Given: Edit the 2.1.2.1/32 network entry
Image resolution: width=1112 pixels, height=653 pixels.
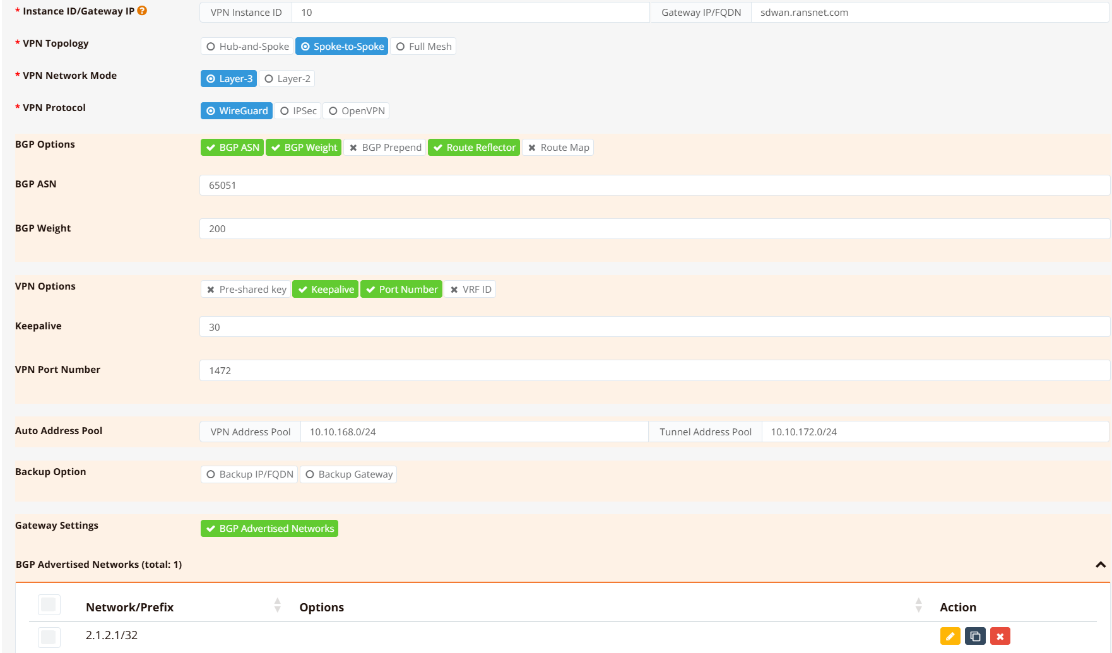Looking at the screenshot, I should tap(950, 636).
